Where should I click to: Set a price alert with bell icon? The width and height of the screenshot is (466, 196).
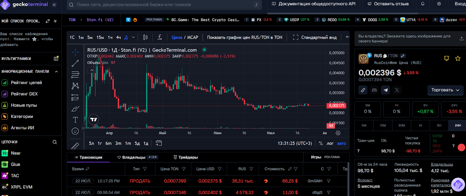pos(446,58)
